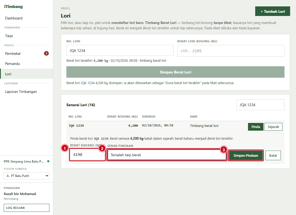Screen dimensions: 296x215
Task: Click Pinda for JQA 1234
Action: [256, 127]
